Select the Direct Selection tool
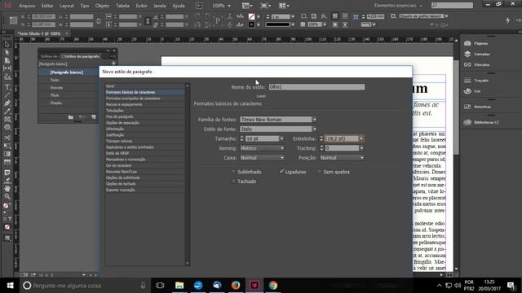Screen dimensions: 522x293 point(7,52)
